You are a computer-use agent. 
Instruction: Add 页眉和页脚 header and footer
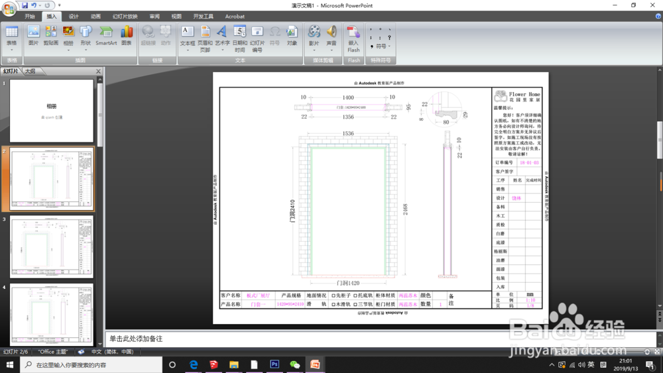[205, 39]
